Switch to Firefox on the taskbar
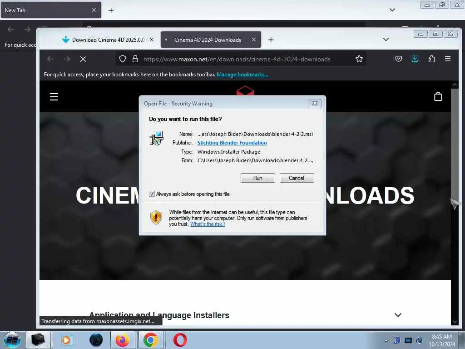 pos(123,340)
